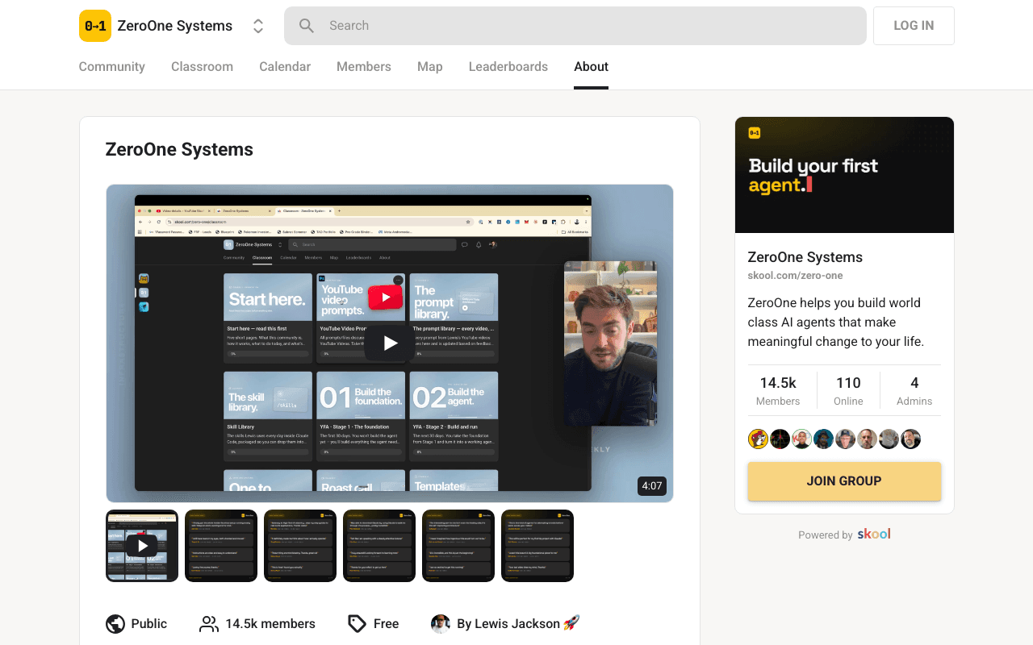Click the Public label text
The height and width of the screenshot is (645, 1033).
coord(149,624)
